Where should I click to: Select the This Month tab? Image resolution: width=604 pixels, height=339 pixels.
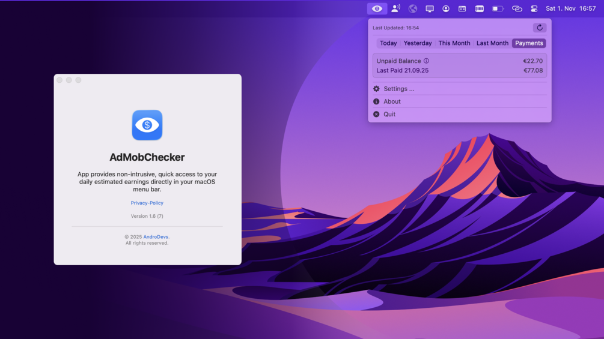[454, 43]
